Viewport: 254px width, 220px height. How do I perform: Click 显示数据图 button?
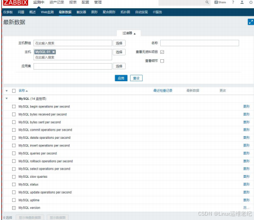click(x=58, y=217)
